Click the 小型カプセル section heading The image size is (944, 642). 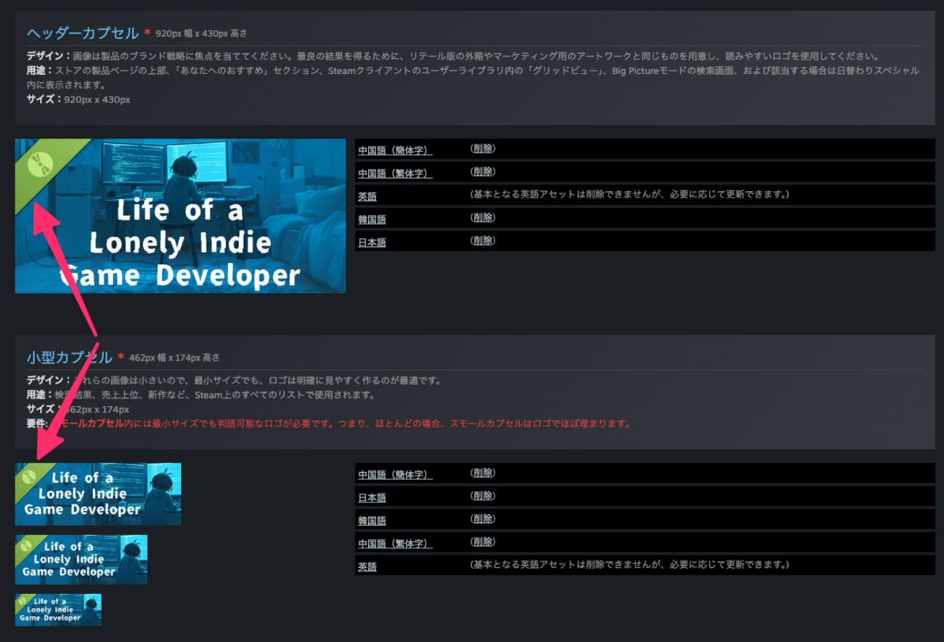point(70,357)
